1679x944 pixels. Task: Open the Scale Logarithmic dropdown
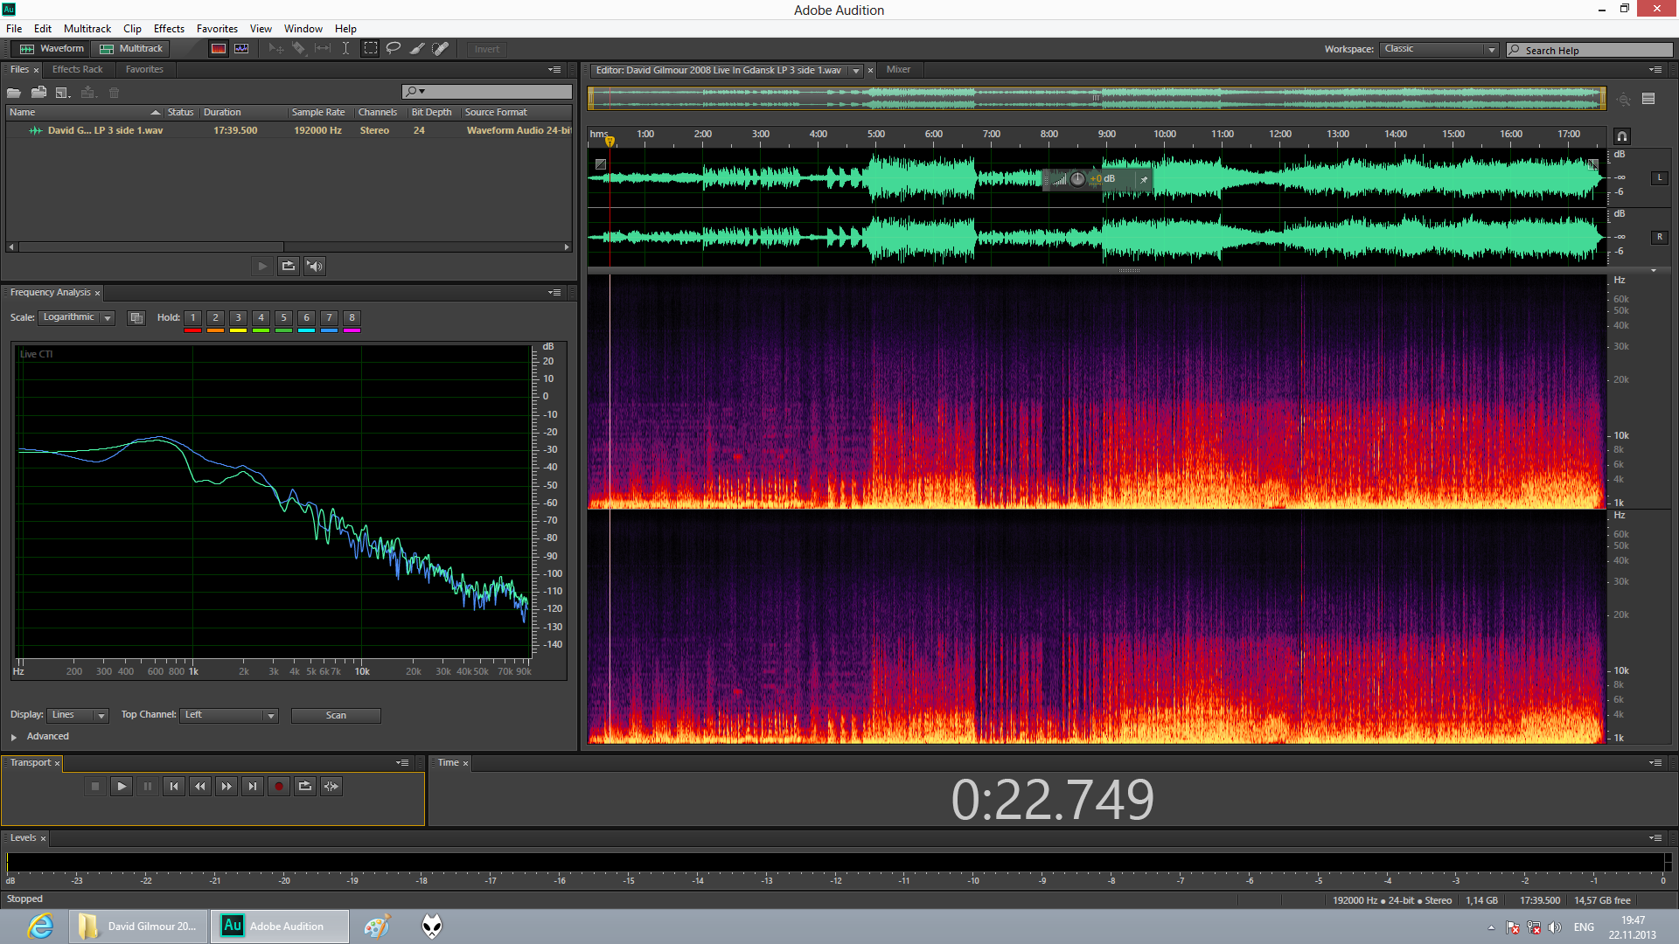pyautogui.click(x=77, y=318)
